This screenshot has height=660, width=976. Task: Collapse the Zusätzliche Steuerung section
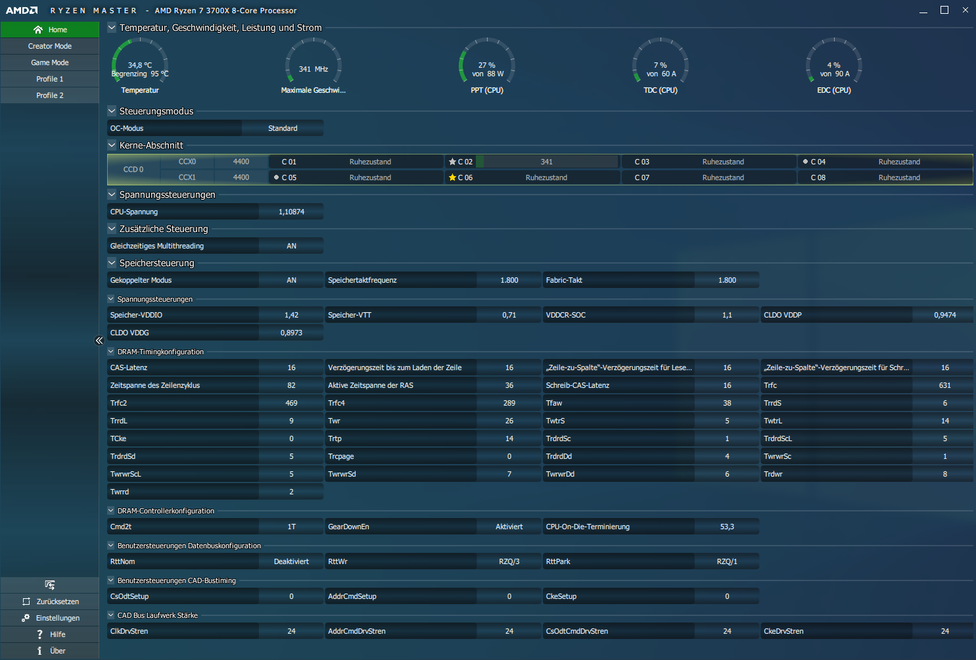pyautogui.click(x=112, y=229)
